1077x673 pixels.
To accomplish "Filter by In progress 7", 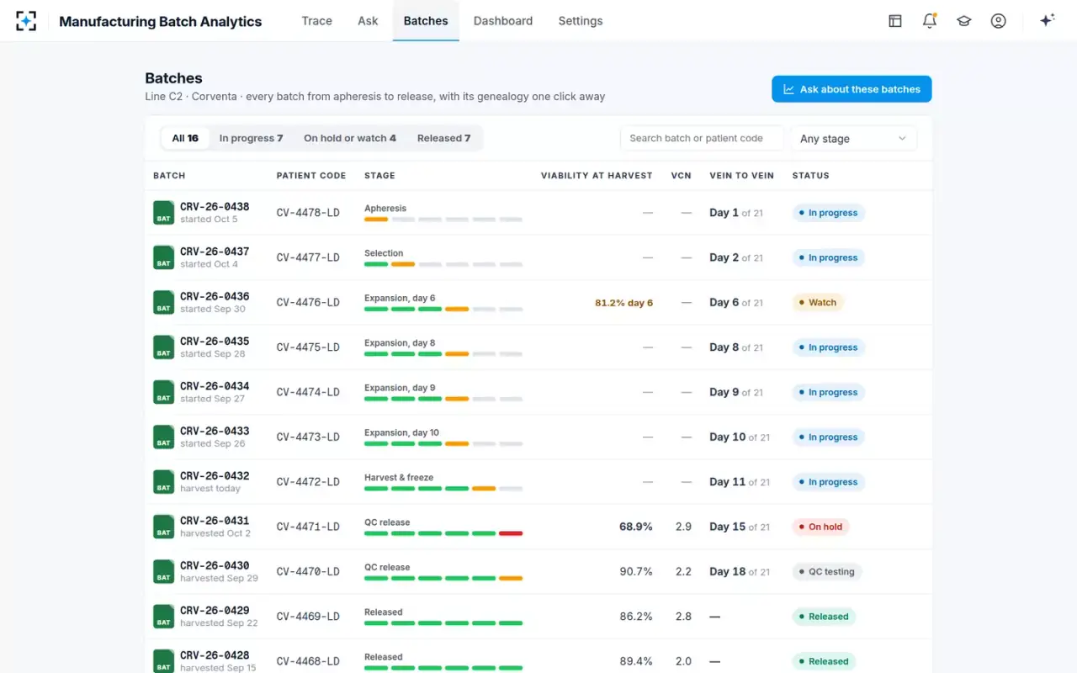I will click(x=251, y=138).
